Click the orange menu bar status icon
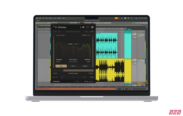The width and height of the screenshot is (183, 116). [116, 18]
